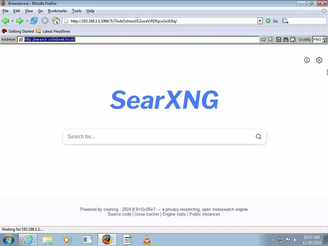Click the Search for... input box

pos(159,136)
